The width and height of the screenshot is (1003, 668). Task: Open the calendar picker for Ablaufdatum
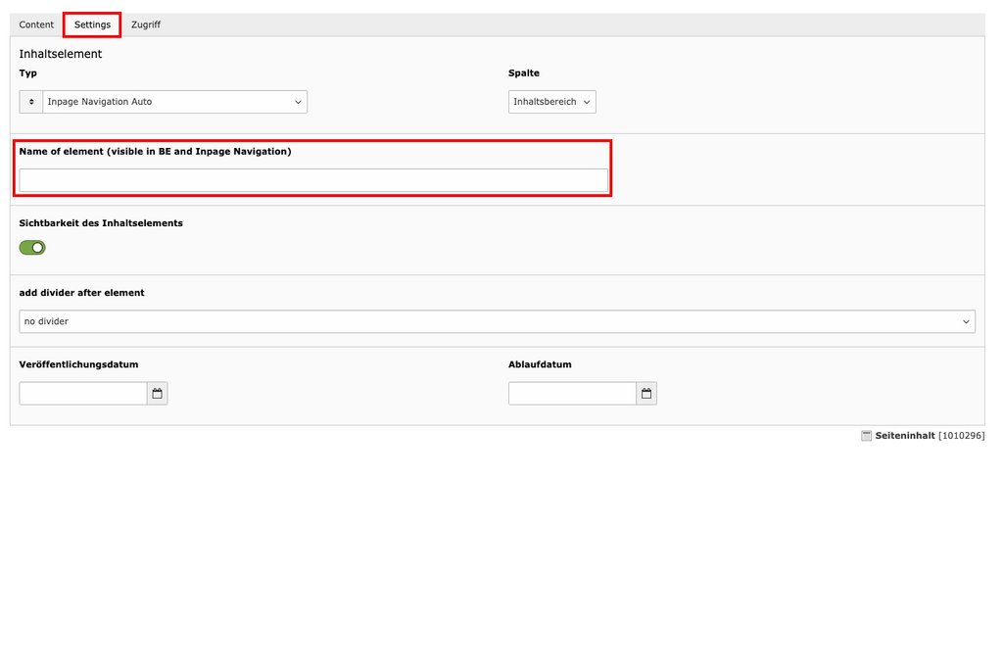(646, 394)
